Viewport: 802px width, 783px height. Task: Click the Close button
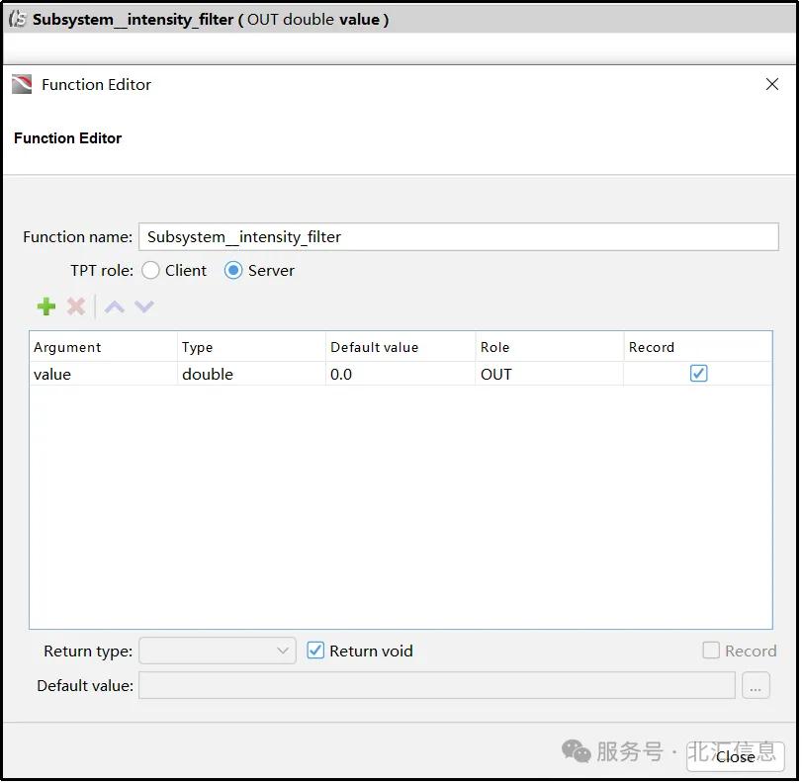point(736,757)
